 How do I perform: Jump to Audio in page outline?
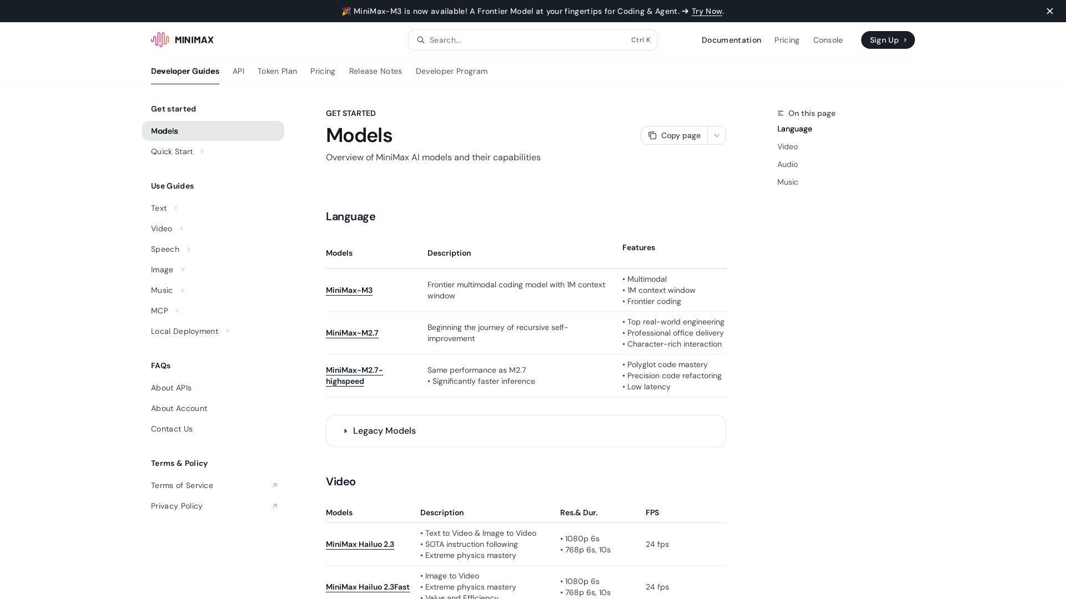tap(787, 164)
